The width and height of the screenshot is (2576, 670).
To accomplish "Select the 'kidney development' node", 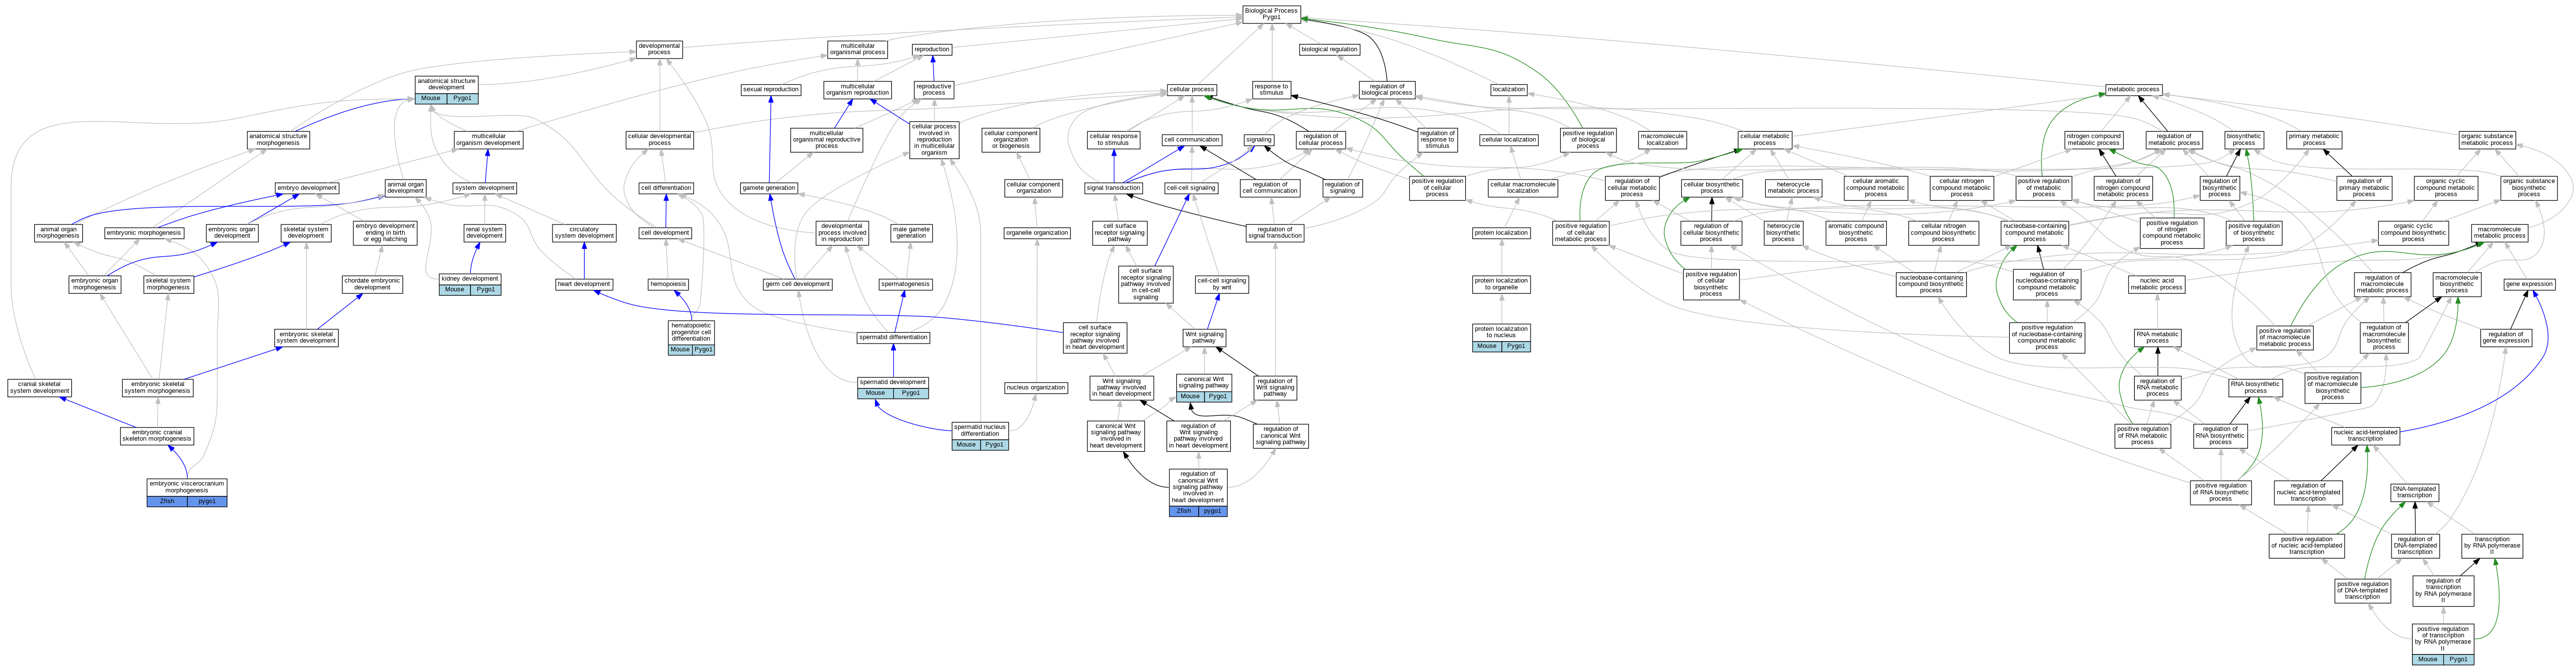I will [x=469, y=284].
